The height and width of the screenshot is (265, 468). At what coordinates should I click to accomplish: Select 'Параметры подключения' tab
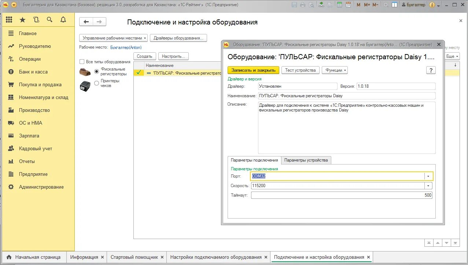coord(254,160)
